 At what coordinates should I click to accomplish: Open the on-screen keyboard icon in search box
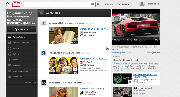coord(93,4)
